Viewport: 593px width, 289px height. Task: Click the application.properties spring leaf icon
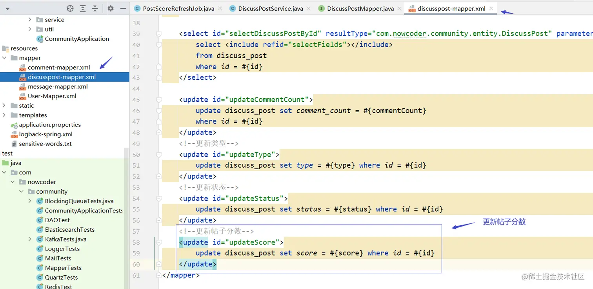[15, 125]
